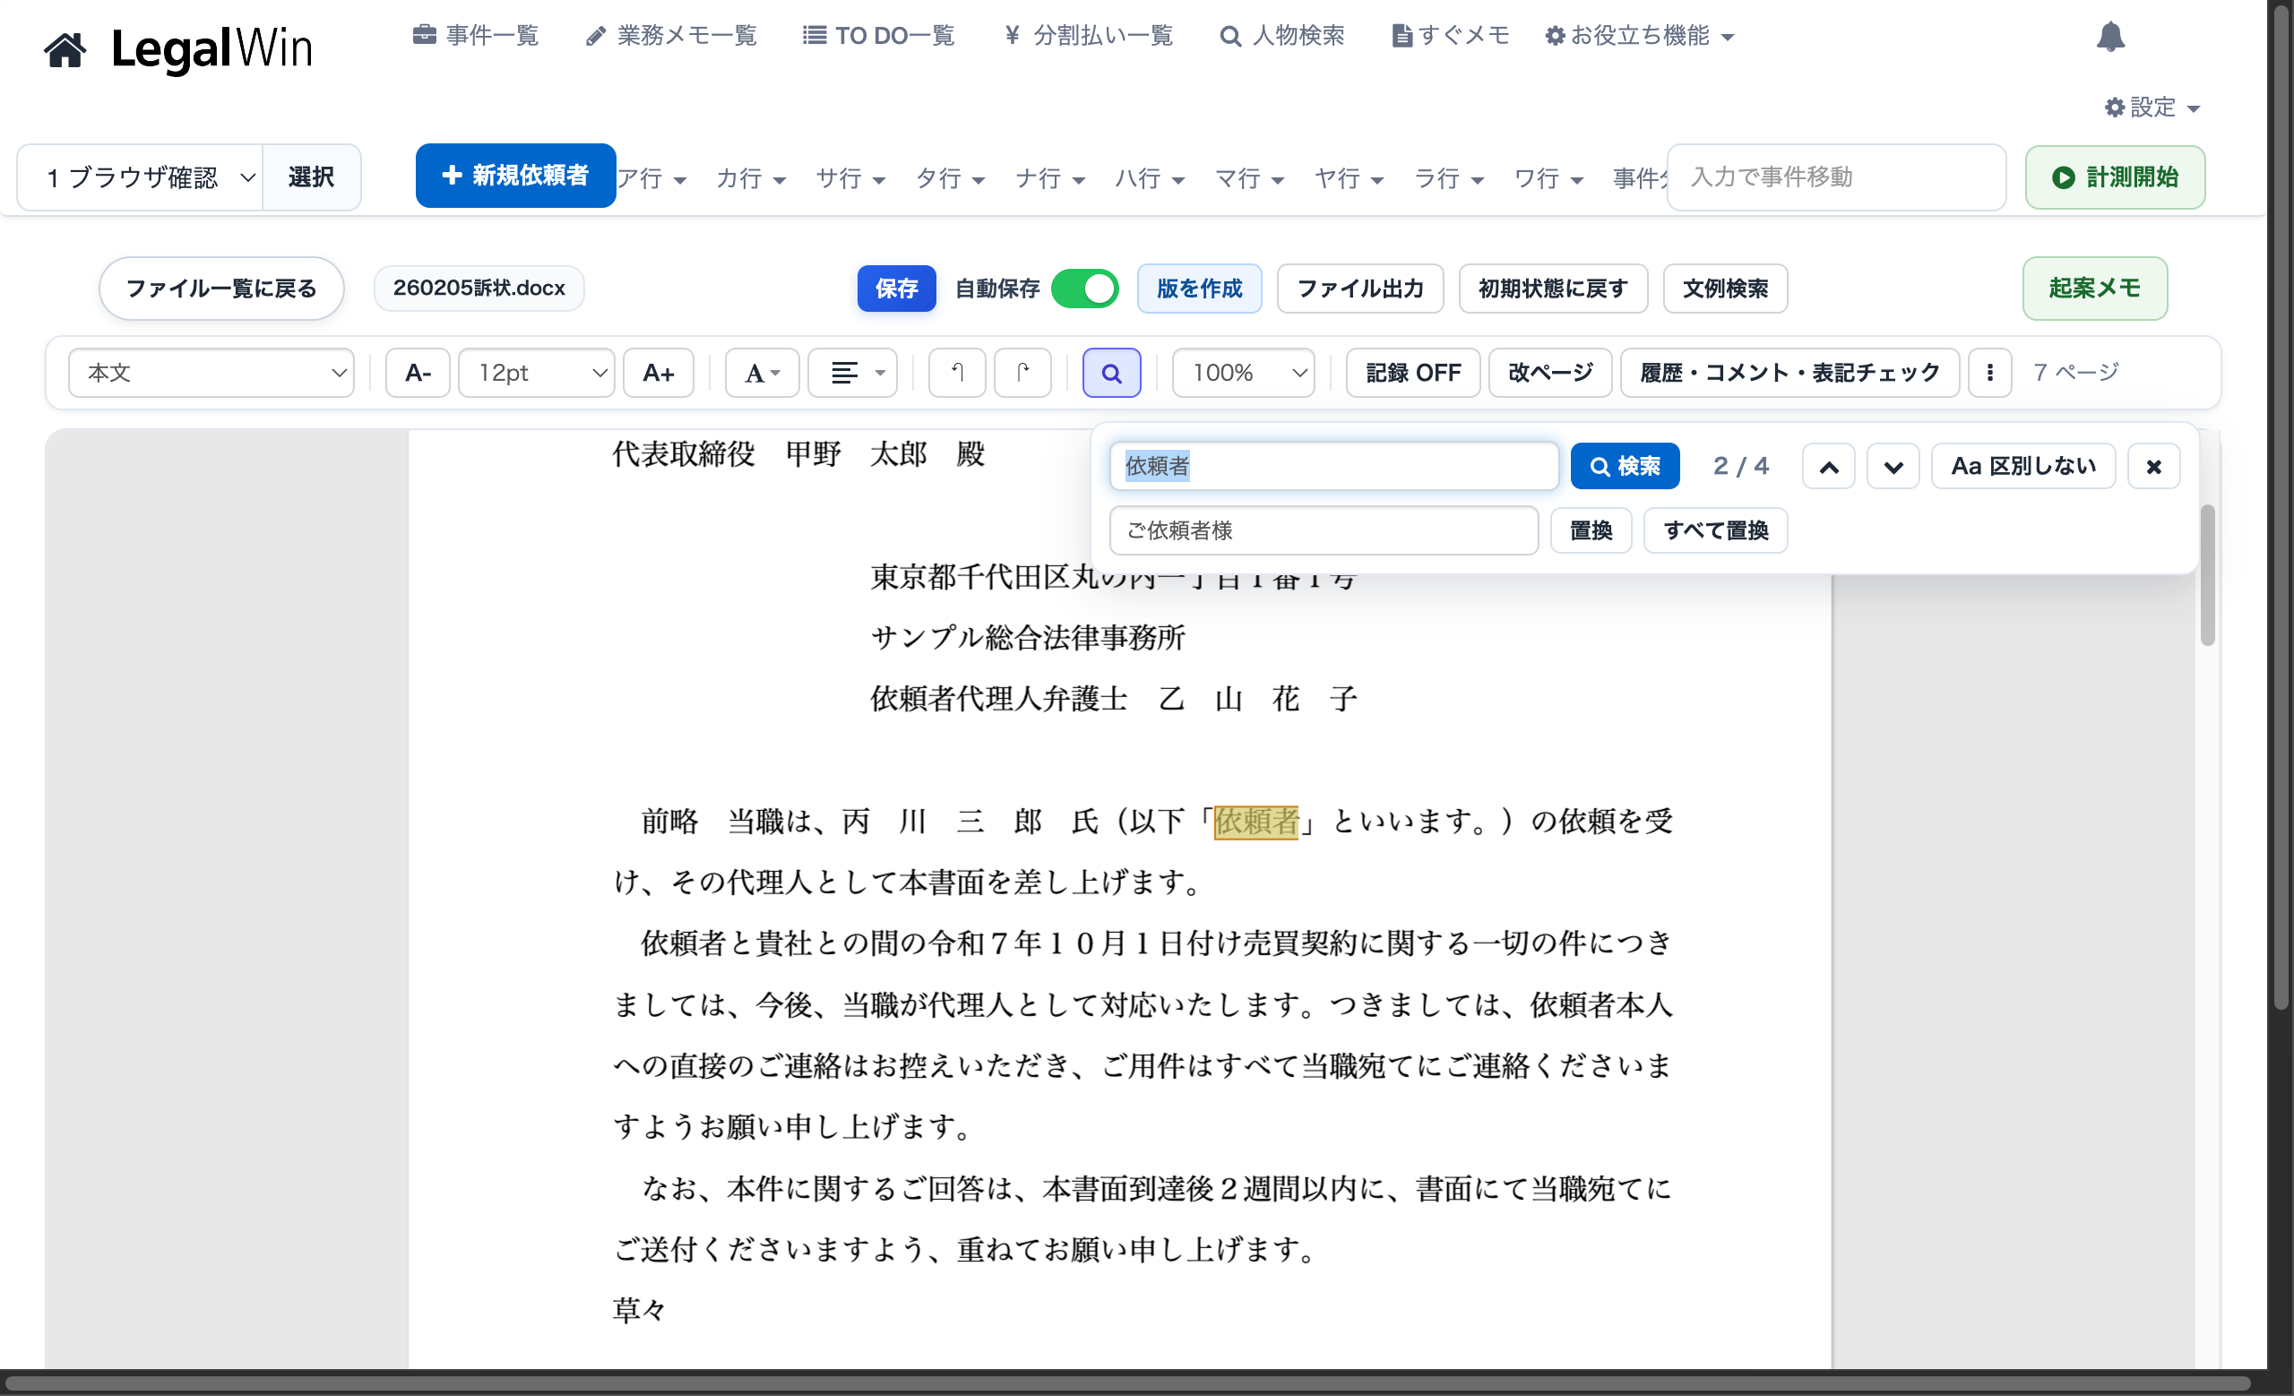
Task: Expand the カ行 client list
Action: tap(750, 177)
